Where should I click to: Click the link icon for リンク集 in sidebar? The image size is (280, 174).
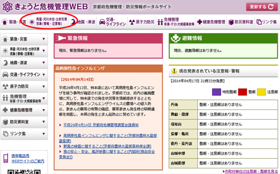coord(6,134)
